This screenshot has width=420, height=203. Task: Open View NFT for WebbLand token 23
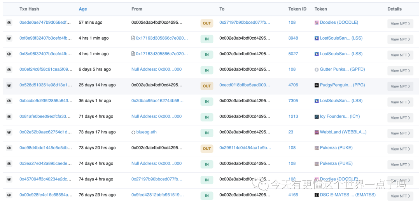pyautogui.click(x=400, y=133)
